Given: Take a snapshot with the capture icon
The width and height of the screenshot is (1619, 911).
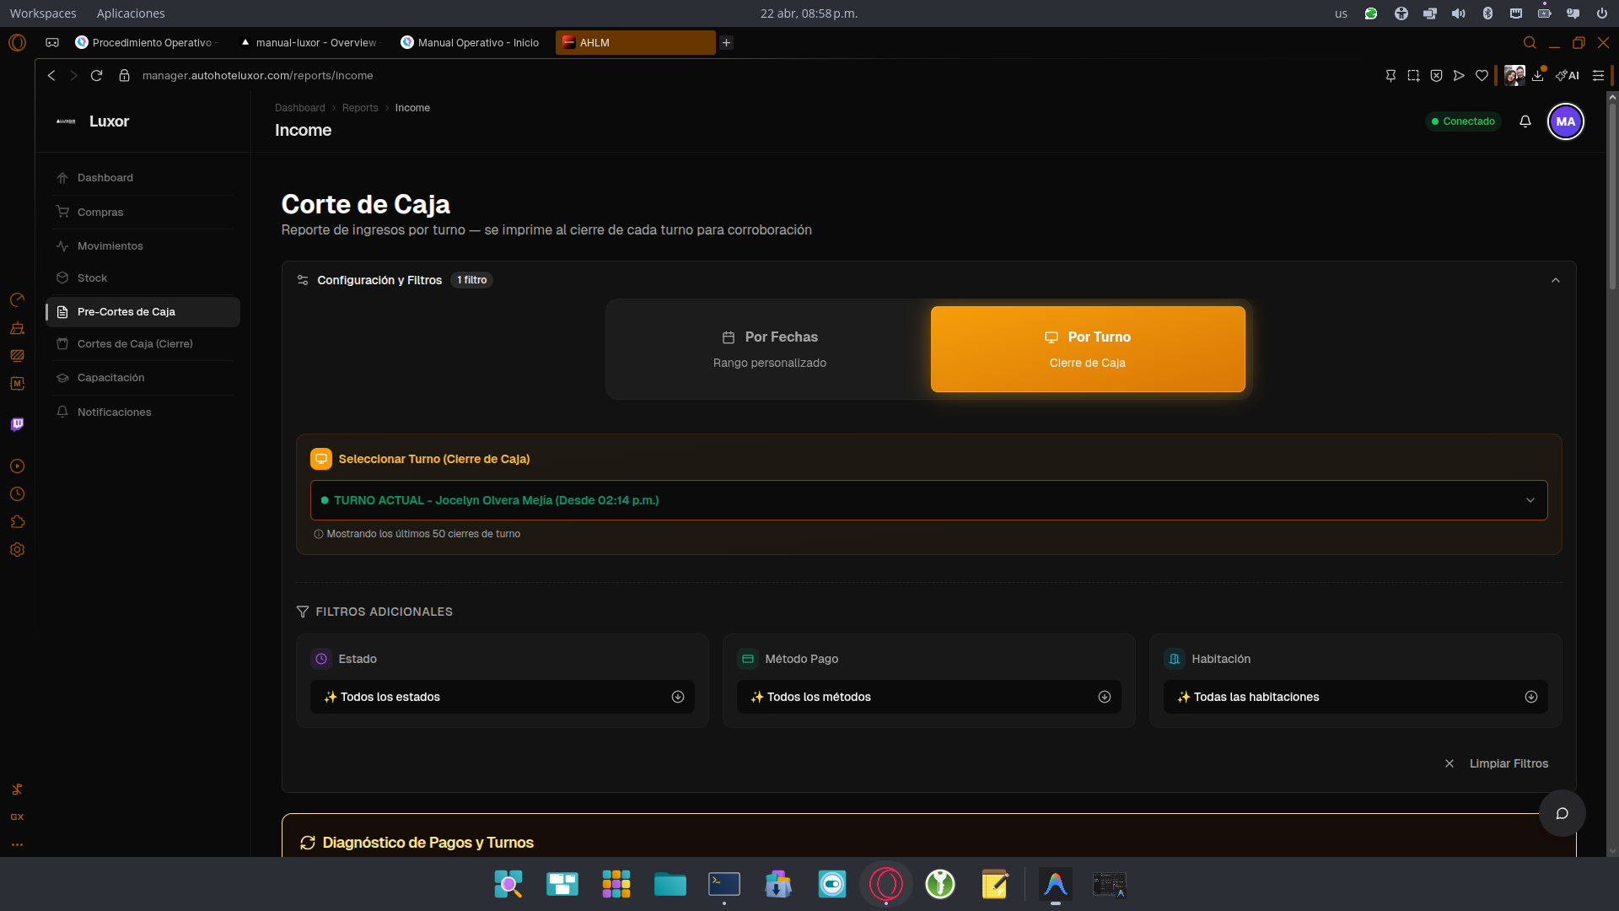Looking at the screenshot, I should coord(1413,75).
